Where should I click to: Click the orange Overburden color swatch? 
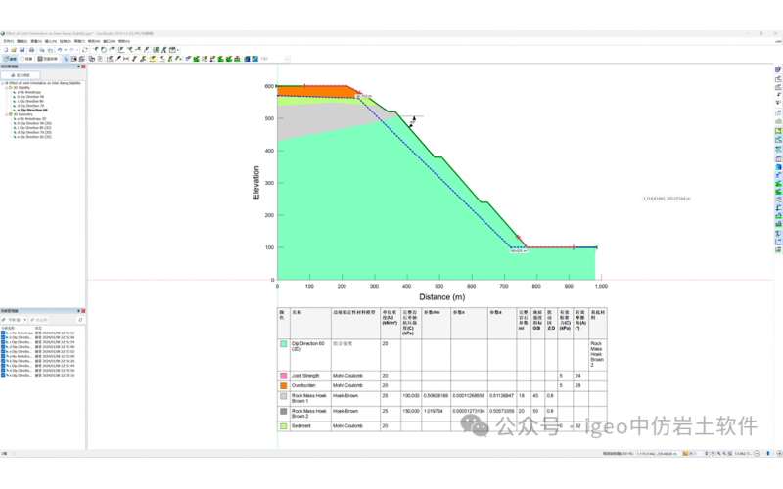tap(283, 385)
